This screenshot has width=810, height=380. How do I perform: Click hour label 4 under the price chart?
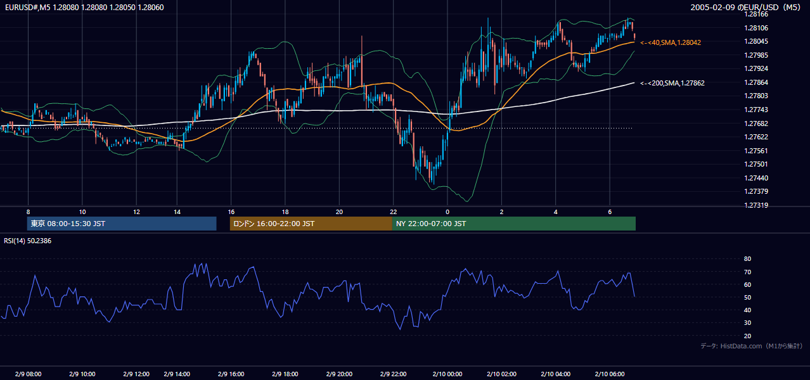(x=555, y=212)
